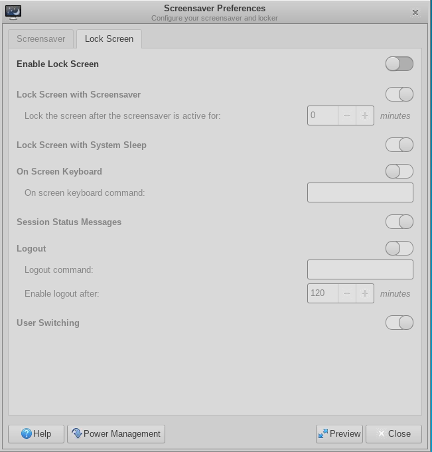The width and height of the screenshot is (432, 452).
Task: Increase screensaver lock delay minutes
Action: coord(365,115)
